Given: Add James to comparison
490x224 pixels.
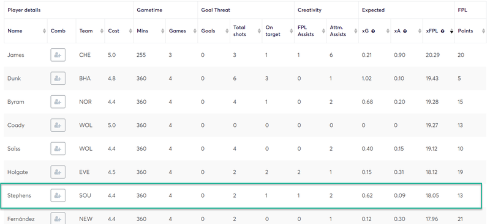Looking at the screenshot, I should 58,55.
